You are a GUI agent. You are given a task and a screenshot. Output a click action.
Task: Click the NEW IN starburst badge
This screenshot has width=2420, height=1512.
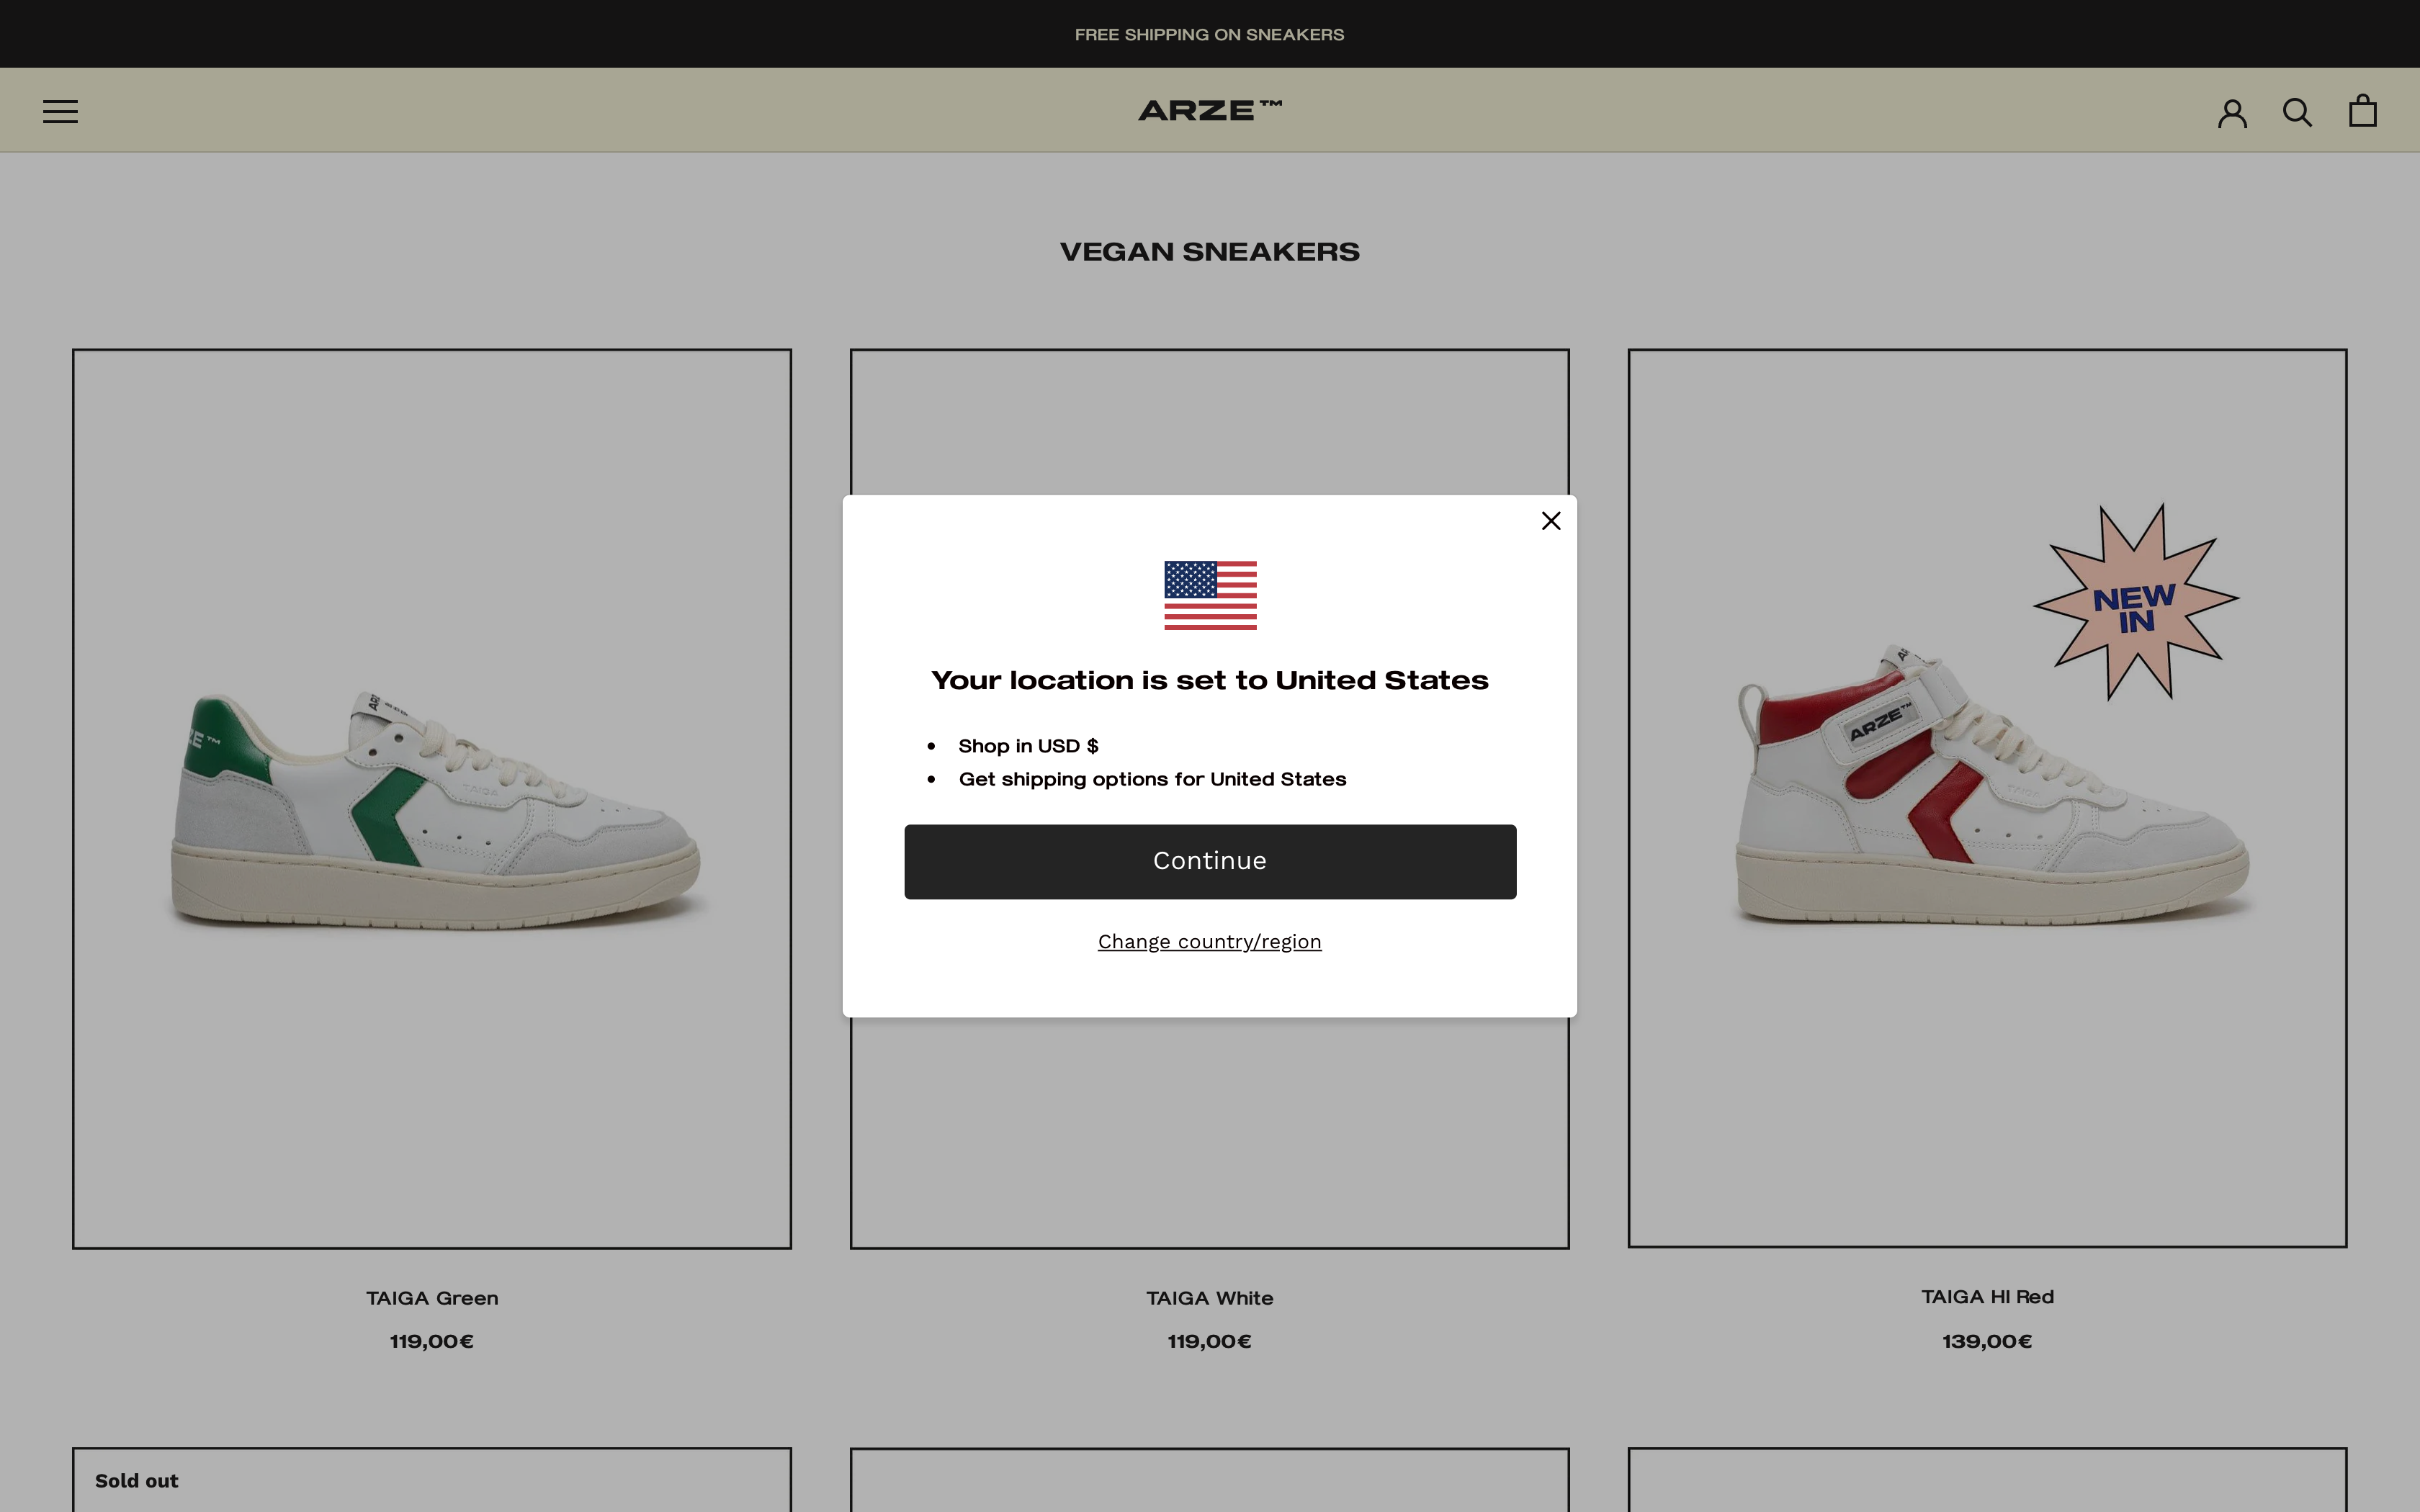point(2136,603)
